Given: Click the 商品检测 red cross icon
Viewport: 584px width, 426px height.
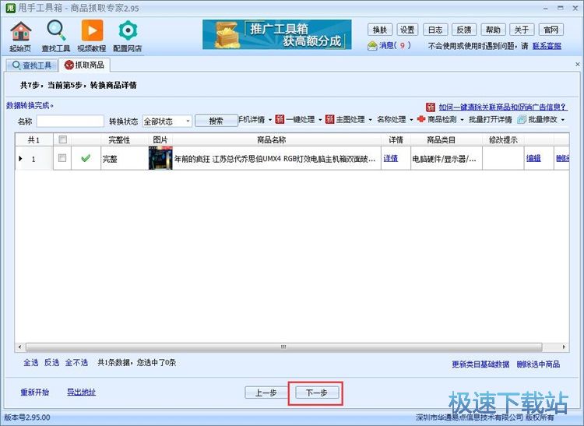Looking at the screenshot, I should pos(421,119).
